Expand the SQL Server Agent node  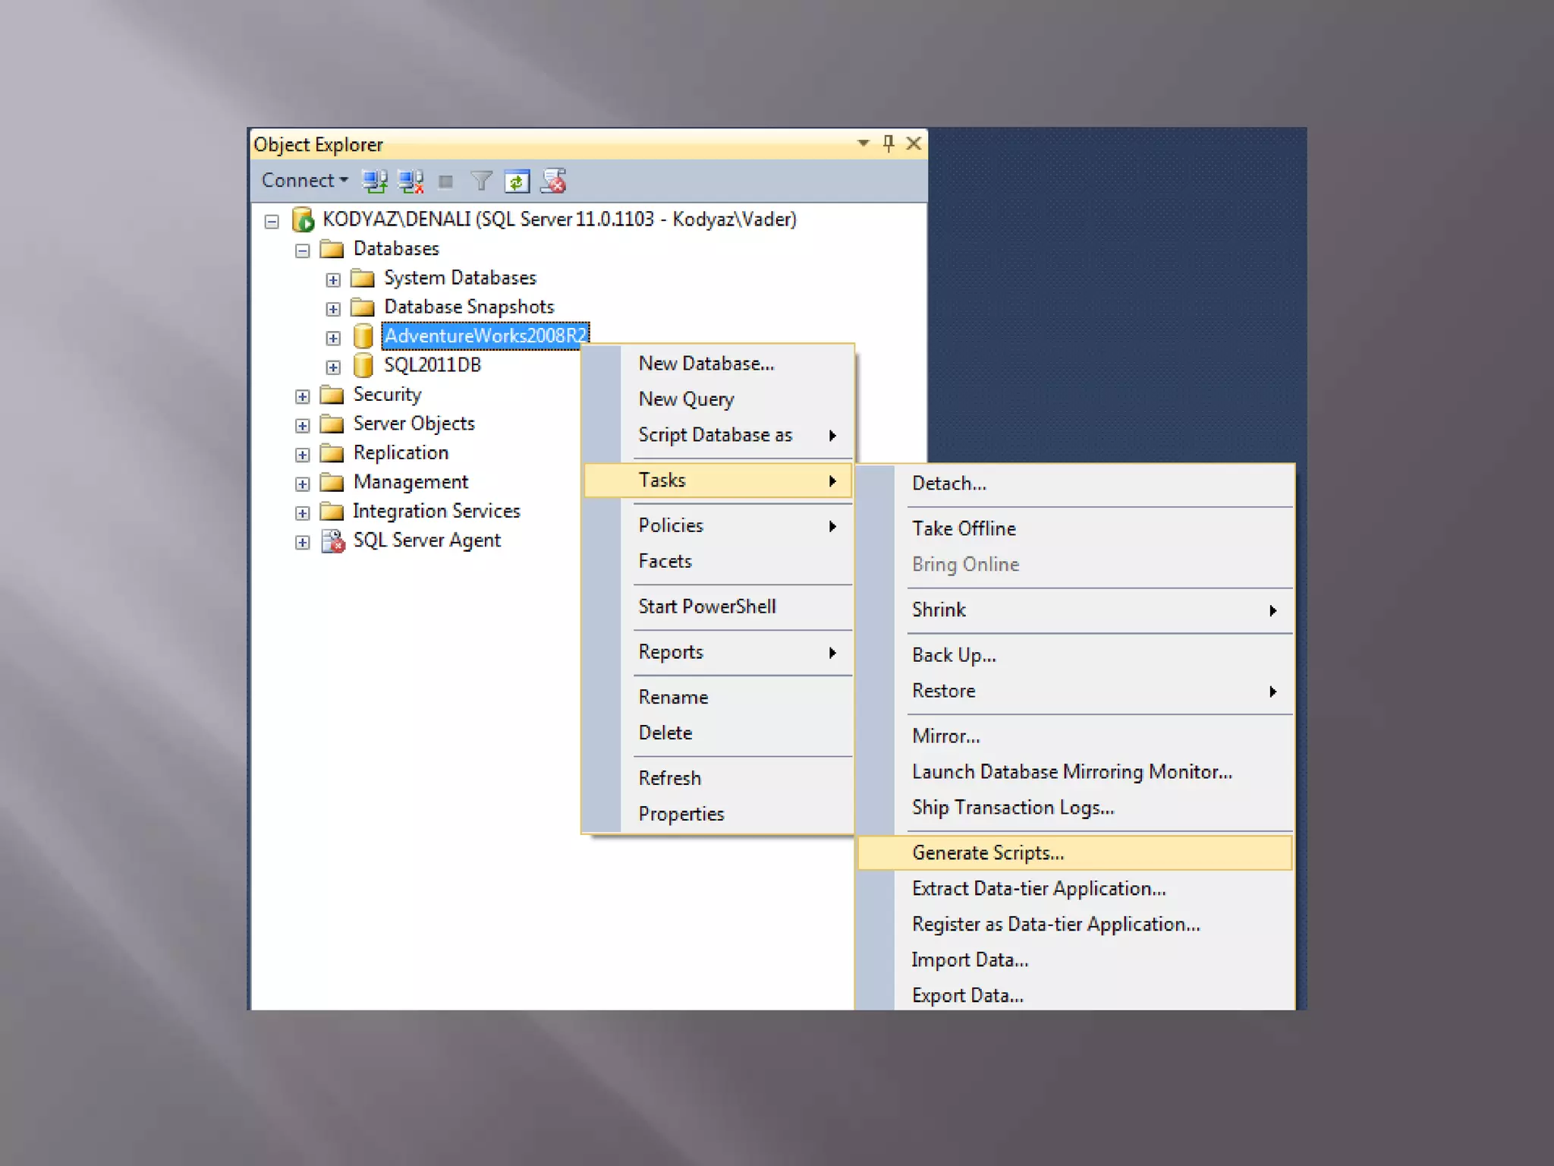pos(302,543)
